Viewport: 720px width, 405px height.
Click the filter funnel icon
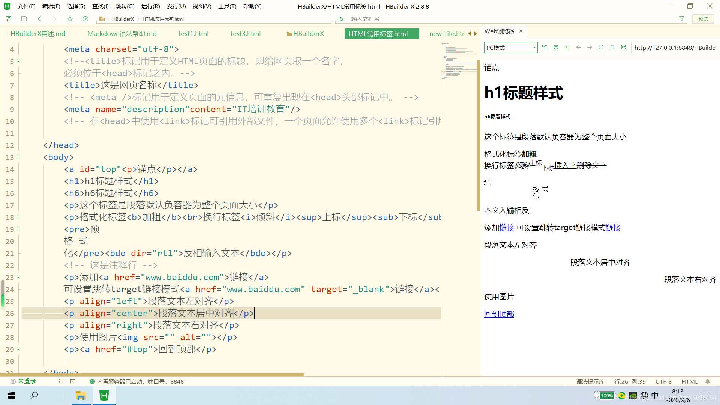coord(681,19)
